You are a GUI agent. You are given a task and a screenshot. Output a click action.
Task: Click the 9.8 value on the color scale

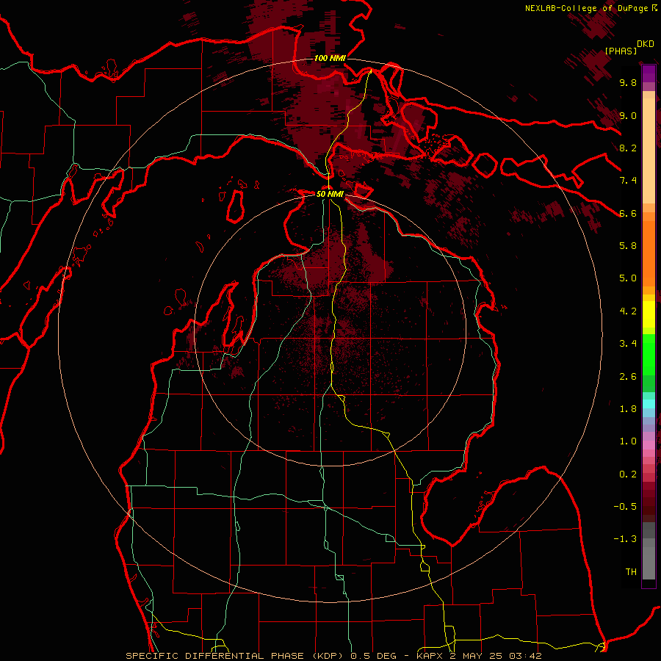(x=628, y=82)
